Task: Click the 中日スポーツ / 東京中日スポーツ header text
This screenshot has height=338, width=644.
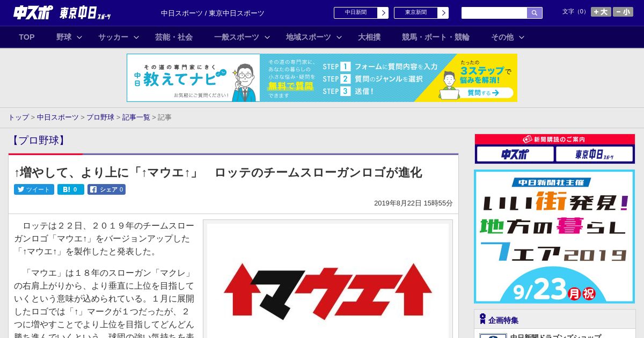Action: (x=213, y=13)
